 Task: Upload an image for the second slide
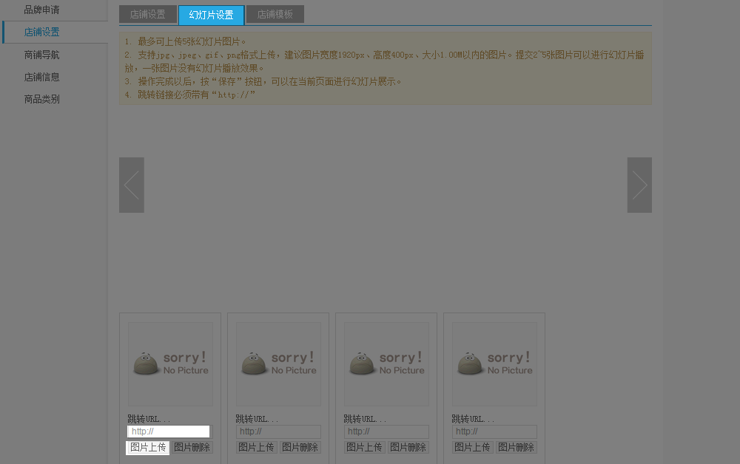[x=256, y=448]
